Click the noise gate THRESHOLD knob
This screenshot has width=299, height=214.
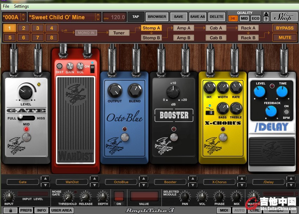coord(68,197)
